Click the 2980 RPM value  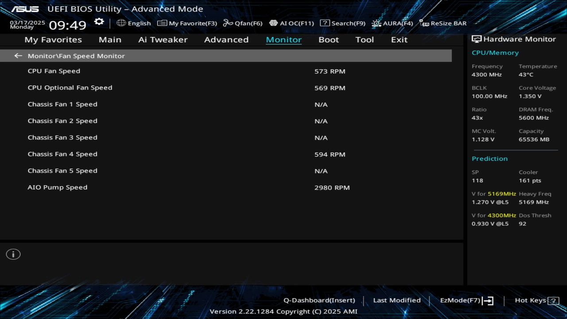click(332, 187)
